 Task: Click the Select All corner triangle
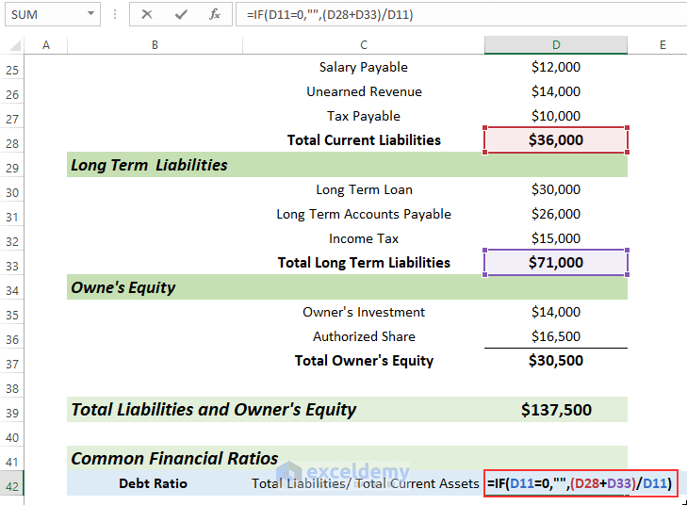15,45
